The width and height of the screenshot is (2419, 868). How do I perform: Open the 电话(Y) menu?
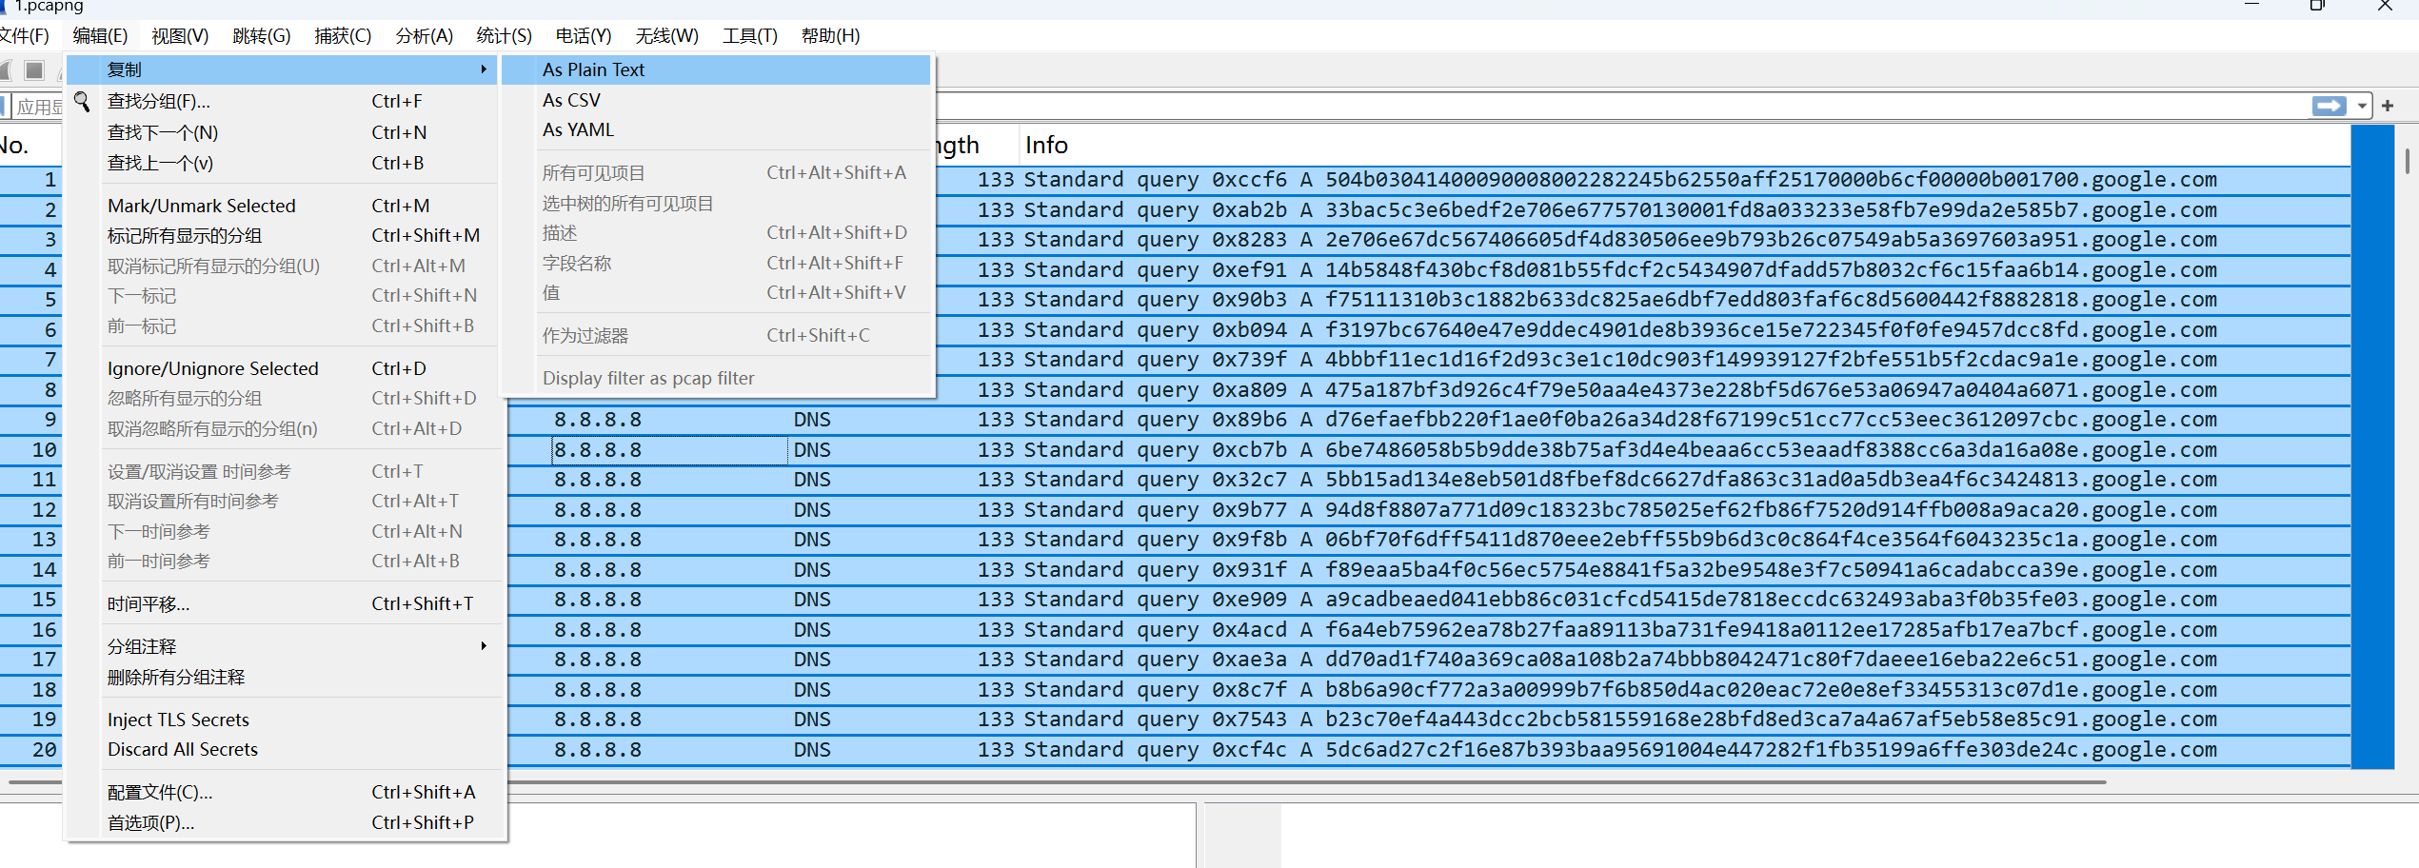(x=584, y=36)
